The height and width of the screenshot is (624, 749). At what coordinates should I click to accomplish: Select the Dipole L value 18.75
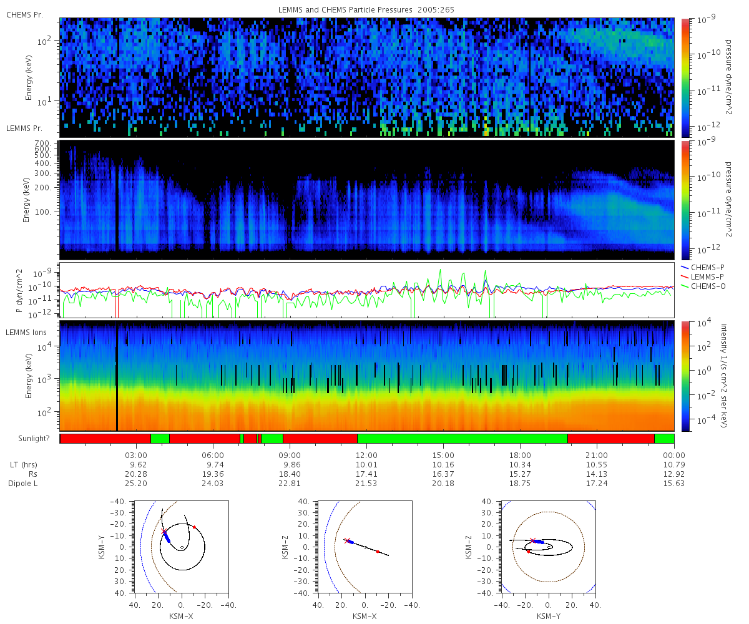click(521, 484)
